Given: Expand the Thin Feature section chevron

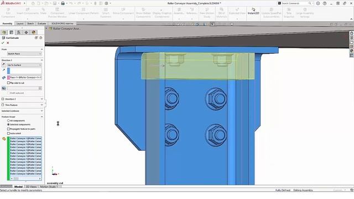Looking at the screenshot, I should point(42,105).
